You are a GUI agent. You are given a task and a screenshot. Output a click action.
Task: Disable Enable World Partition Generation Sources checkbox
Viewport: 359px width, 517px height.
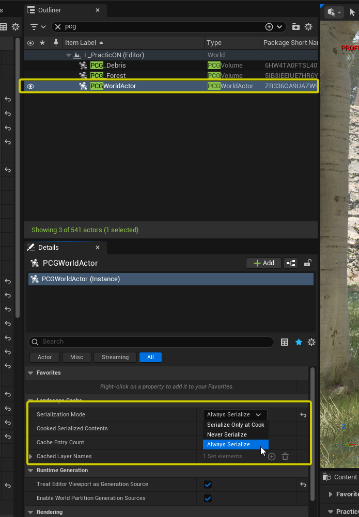[208, 498]
